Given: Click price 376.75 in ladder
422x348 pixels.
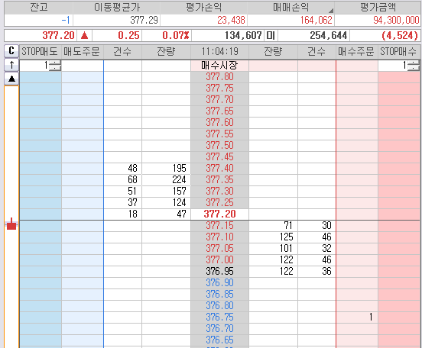Looking at the screenshot, I should click(x=219, y=317).
